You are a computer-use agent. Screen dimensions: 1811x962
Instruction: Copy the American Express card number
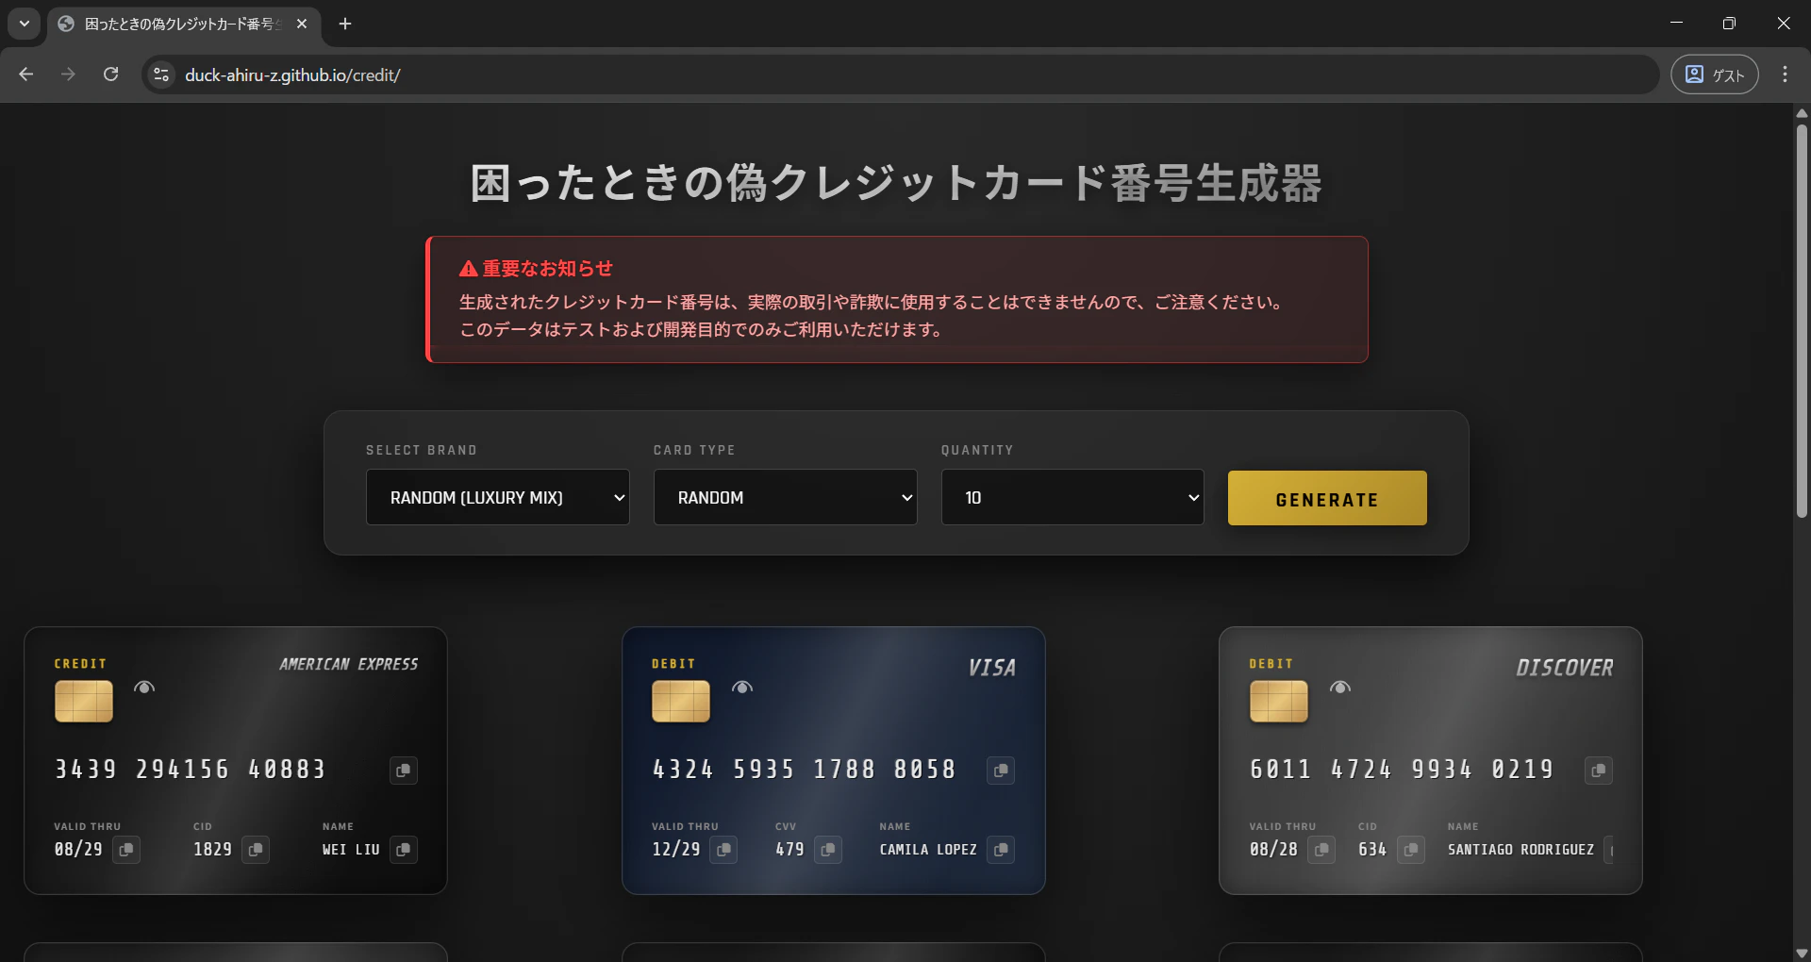[x=404, y=771]
